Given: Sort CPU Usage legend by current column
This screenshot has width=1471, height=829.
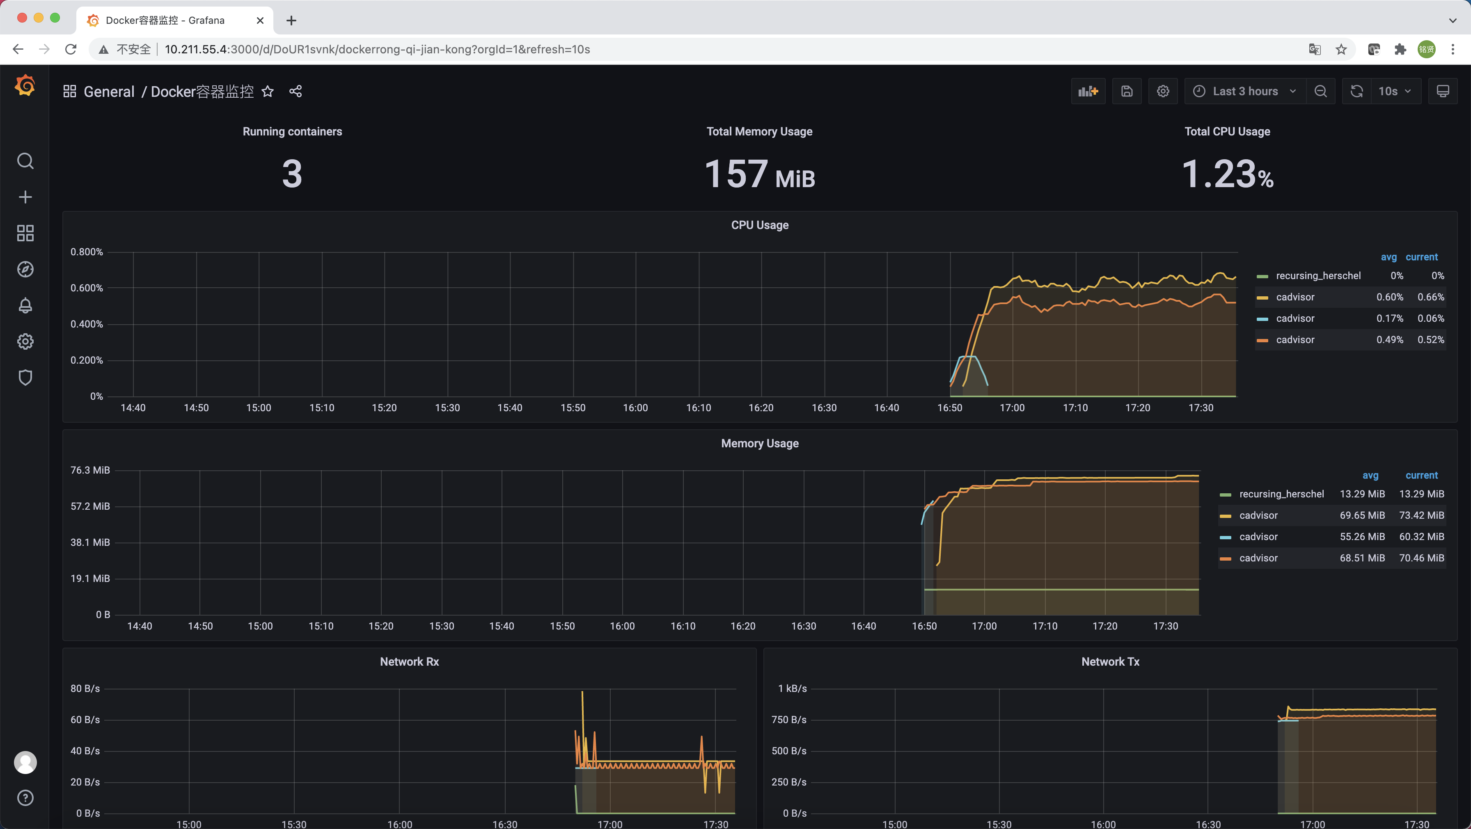Looking at the screenshot, I should click(x=1421, y=257).
